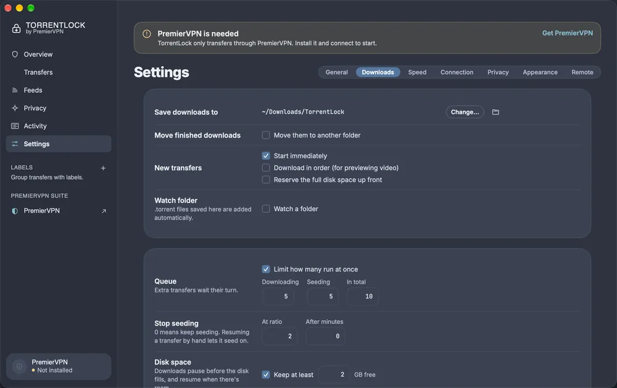Click the GB free amount field
The width and height of the screenshot is (617, 388).
(334, 374)
